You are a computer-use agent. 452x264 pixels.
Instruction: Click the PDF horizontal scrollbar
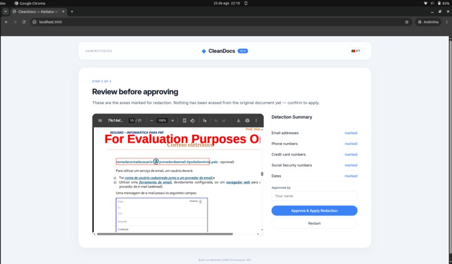pyautogui.click(x=165, y=234)
